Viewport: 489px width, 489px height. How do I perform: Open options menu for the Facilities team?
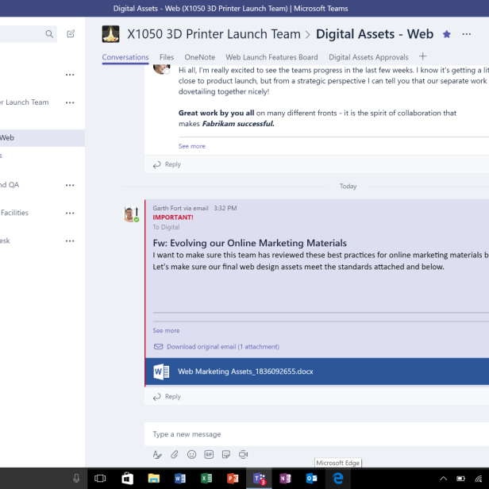click(x=70, y=214)
